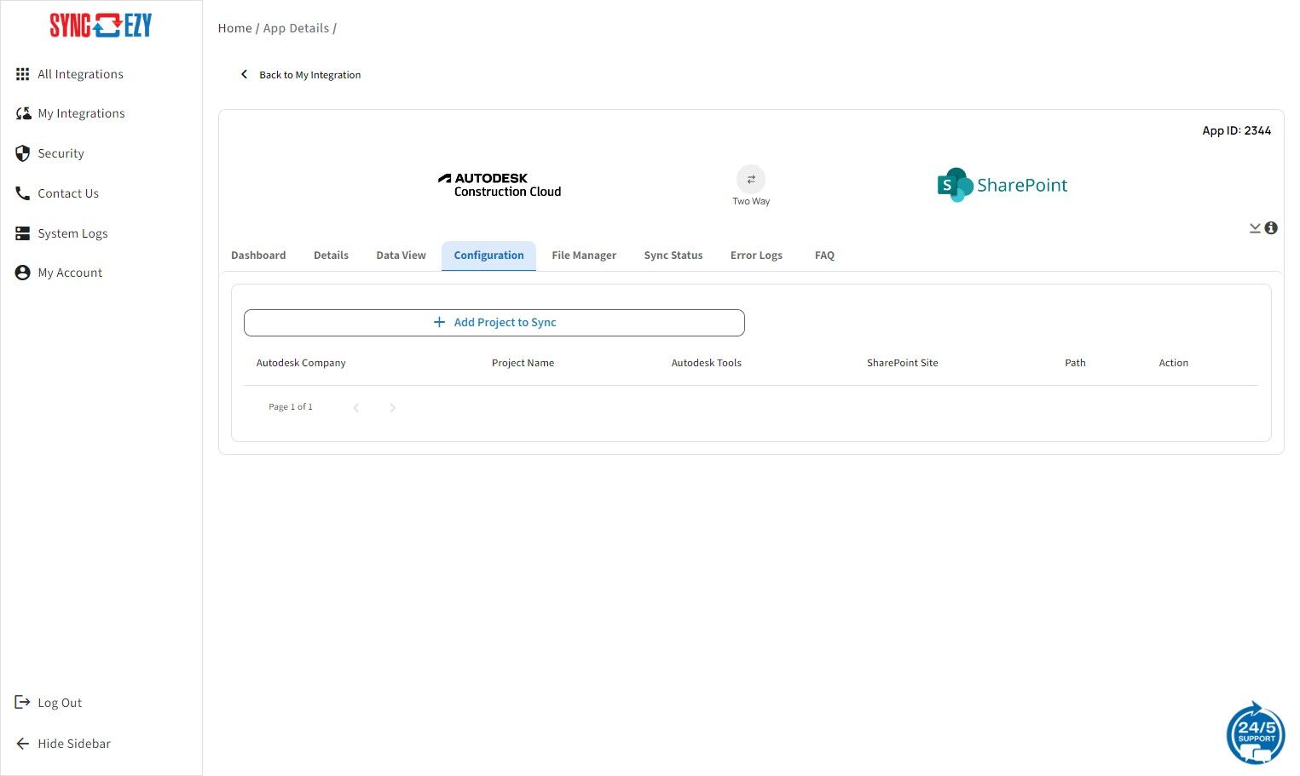Screen dimensions: 1300x776
Task: Click the Action column header
Action: tap(1173, 363)
